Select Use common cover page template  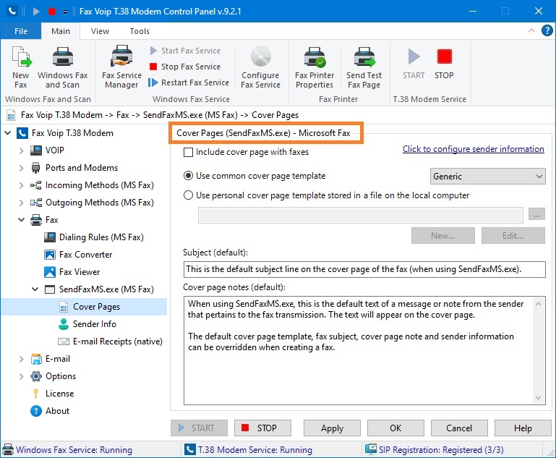[188, 176]
